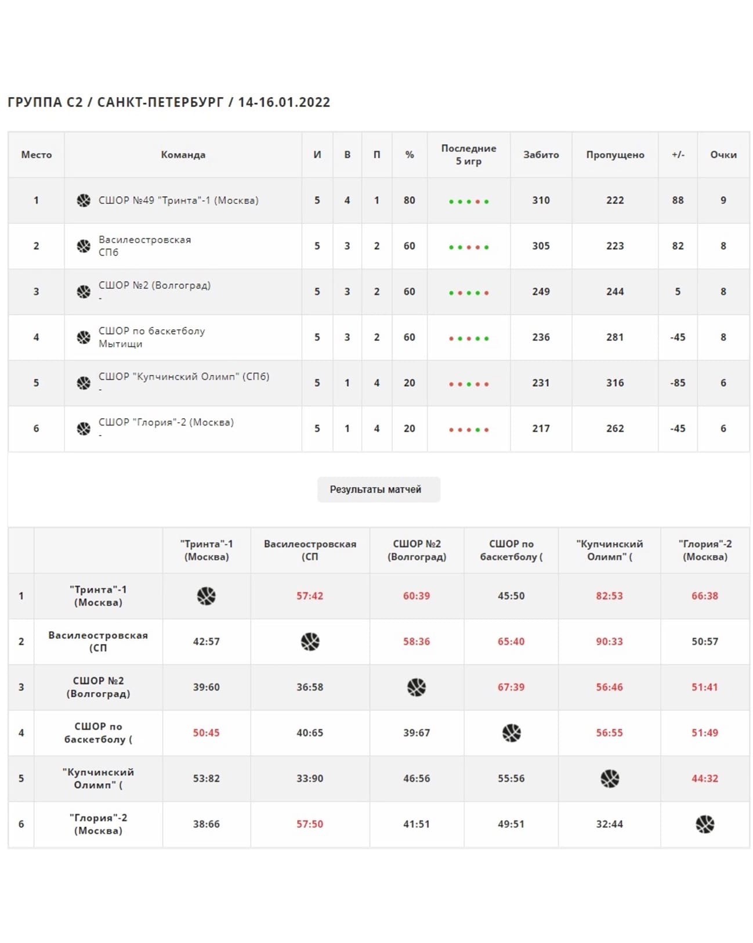Screen dimensions: 753x943
Task: Click basketball icon next to Василеостровская СПб
Action: [84, 246]
